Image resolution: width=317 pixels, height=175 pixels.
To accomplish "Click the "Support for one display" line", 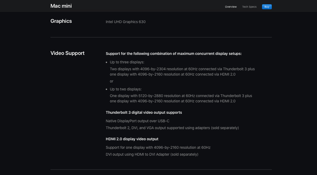I will click(x=158, y=147).
